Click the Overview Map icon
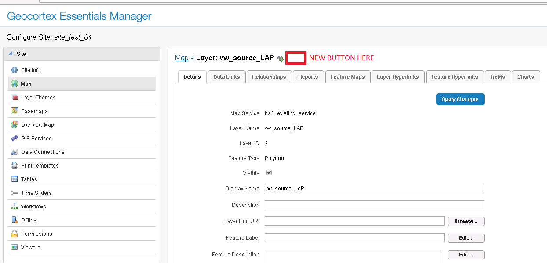The height and width of the screenshot is (263, 547). [15, 124]
